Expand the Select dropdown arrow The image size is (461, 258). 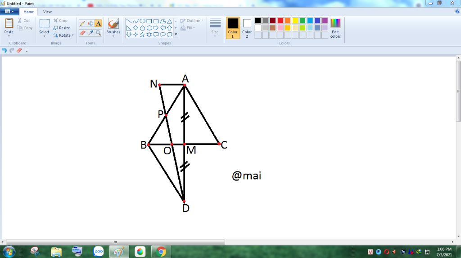[45, 36]
